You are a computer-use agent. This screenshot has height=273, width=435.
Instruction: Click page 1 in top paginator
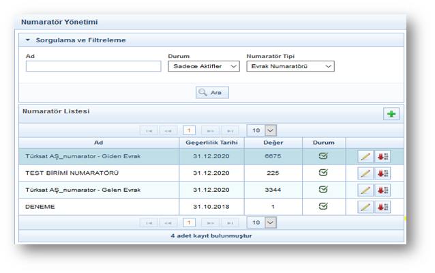click(x=189, y=130)
